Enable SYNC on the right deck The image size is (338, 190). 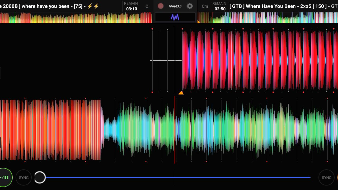click(326, 178)
